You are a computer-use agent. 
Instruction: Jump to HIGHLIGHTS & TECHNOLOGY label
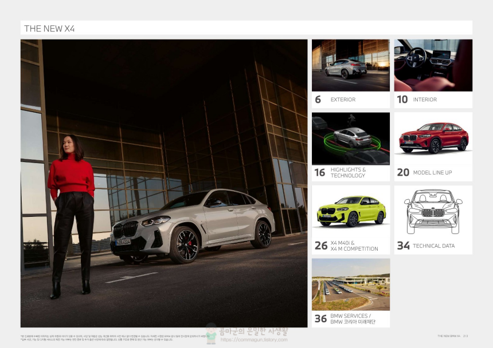point(348,173)
